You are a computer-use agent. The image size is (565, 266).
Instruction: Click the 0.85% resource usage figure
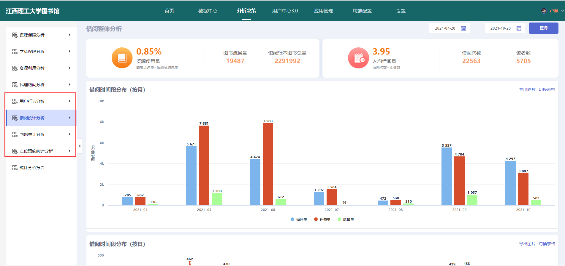coord(149,52)
